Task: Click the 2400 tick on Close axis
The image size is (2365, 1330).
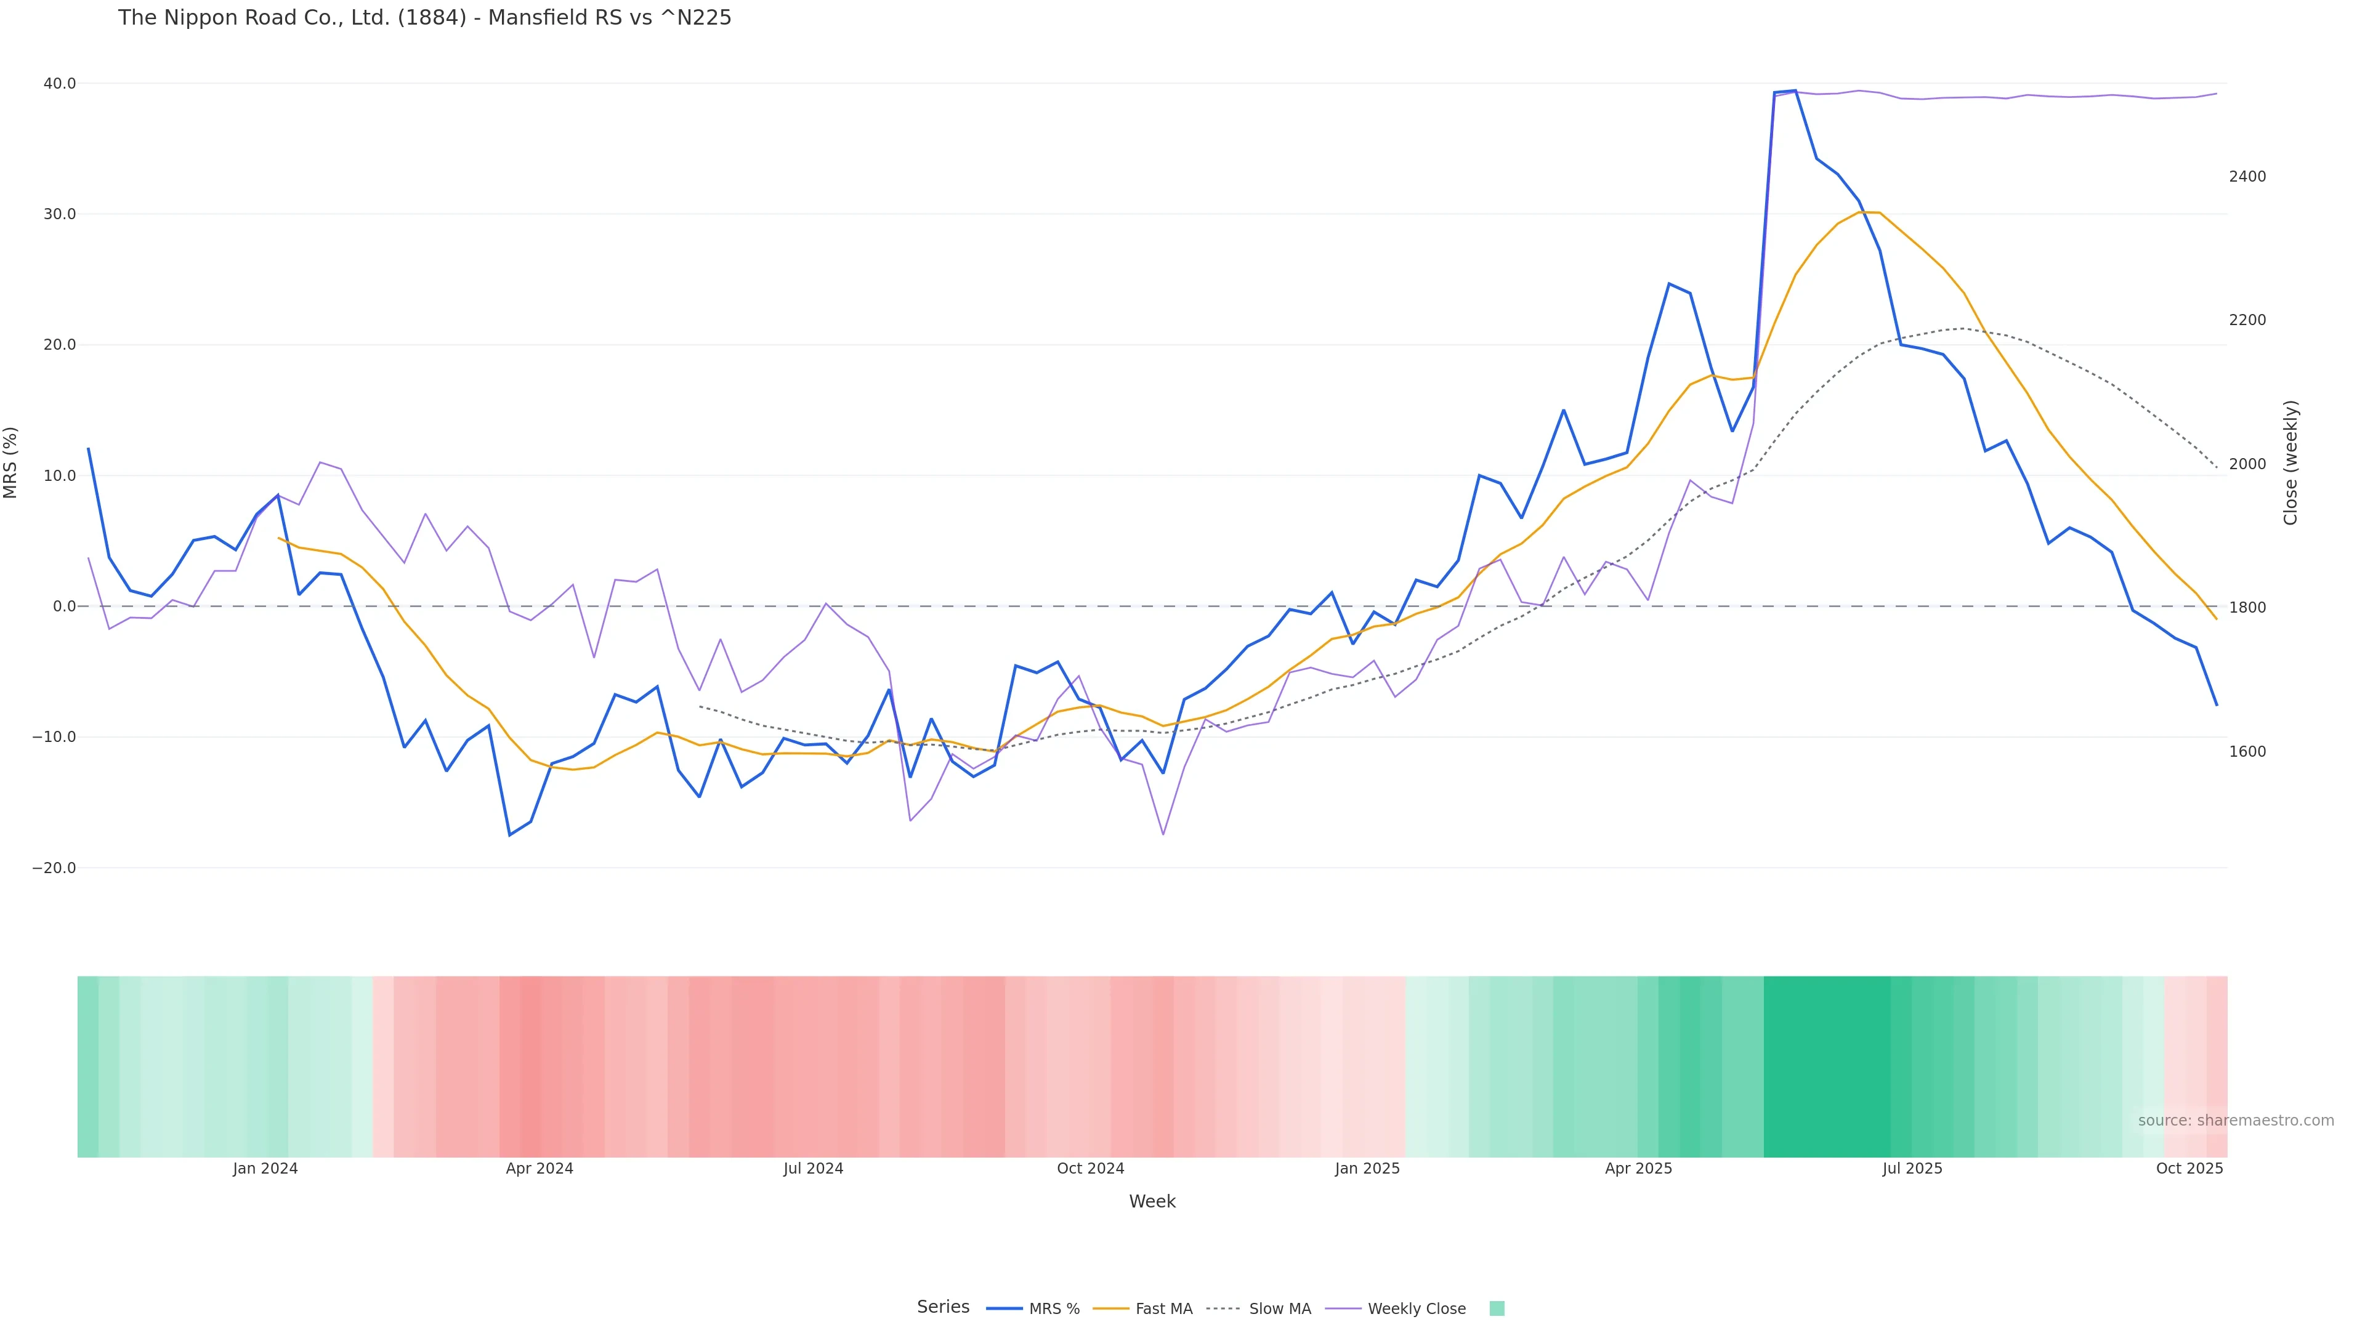Action: click(2247, 176)
